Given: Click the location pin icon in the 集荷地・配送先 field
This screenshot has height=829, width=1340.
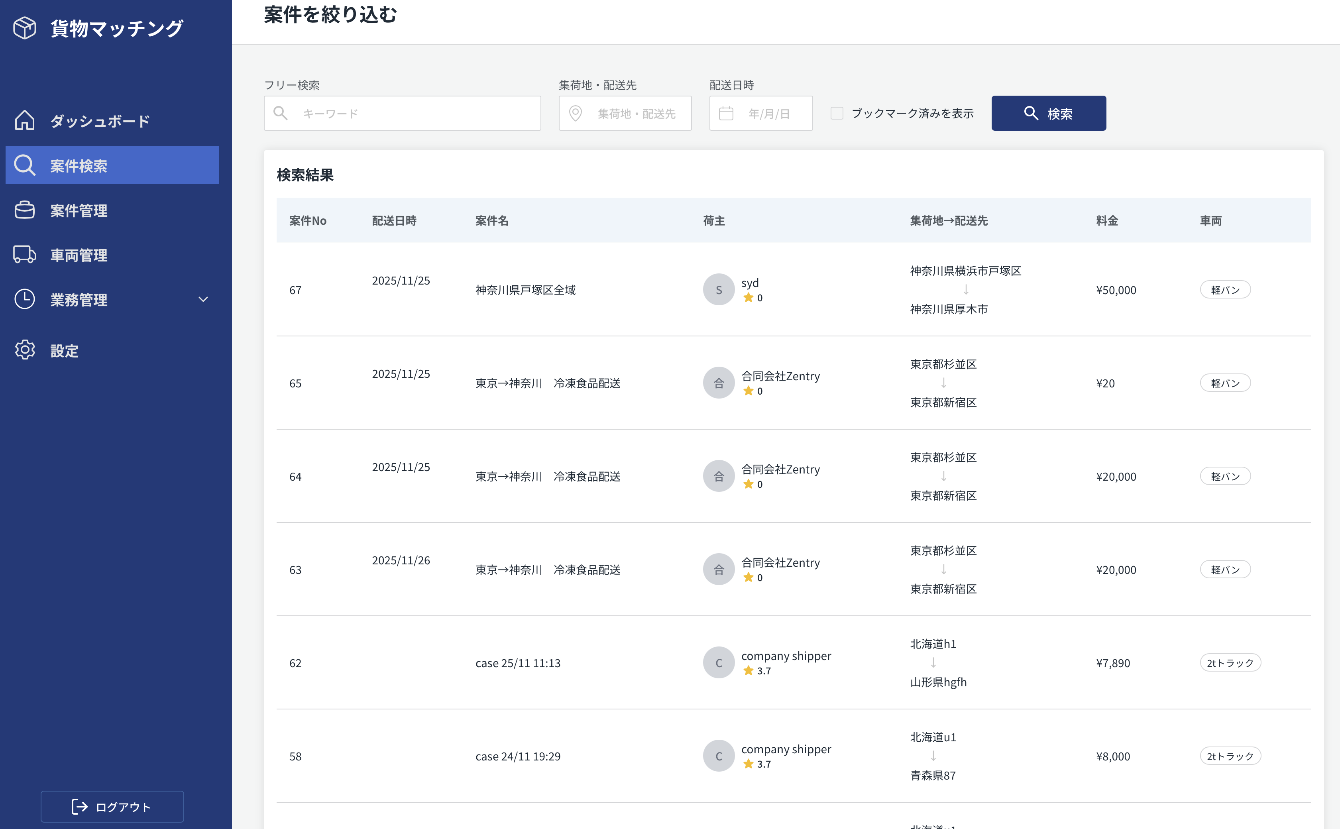Looking at the screenshot, I should tap(575, 114).
